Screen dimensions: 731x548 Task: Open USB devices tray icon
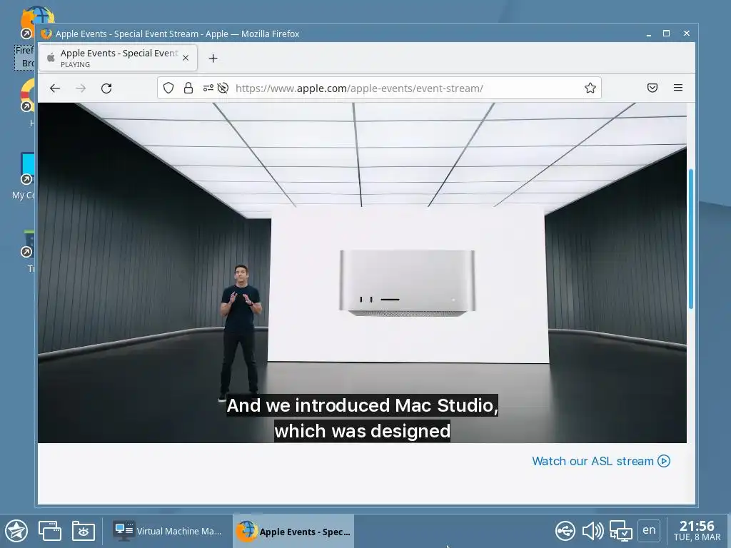(565, 531)
